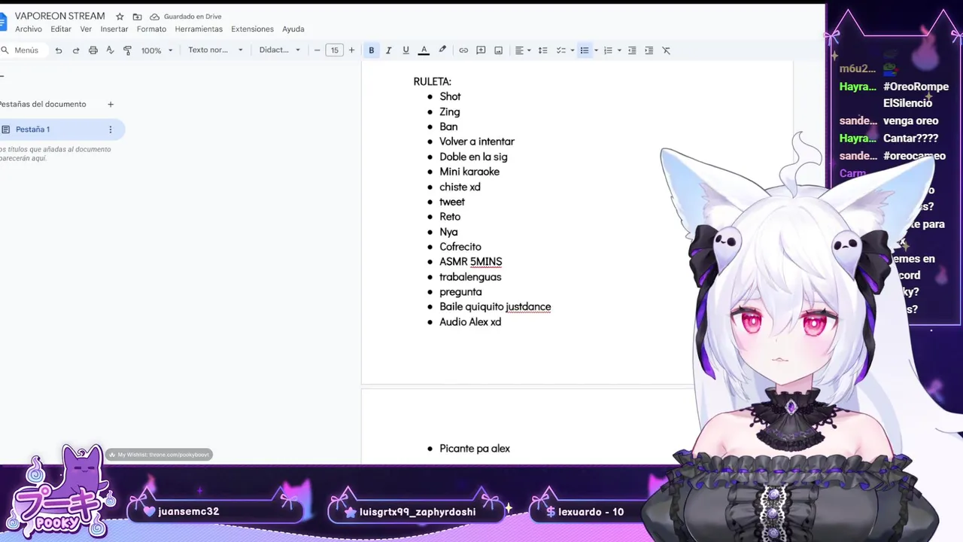The width and height of the screenshot is (963, 542).
Task: Open the Ayuda menu
Action: [293, 29]
